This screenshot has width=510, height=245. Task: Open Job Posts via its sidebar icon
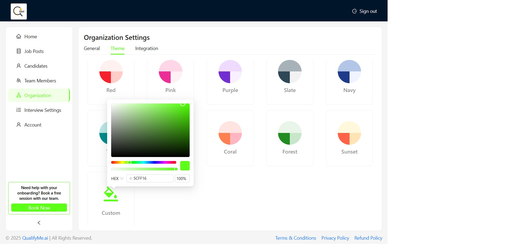click(x=19, y=51)
